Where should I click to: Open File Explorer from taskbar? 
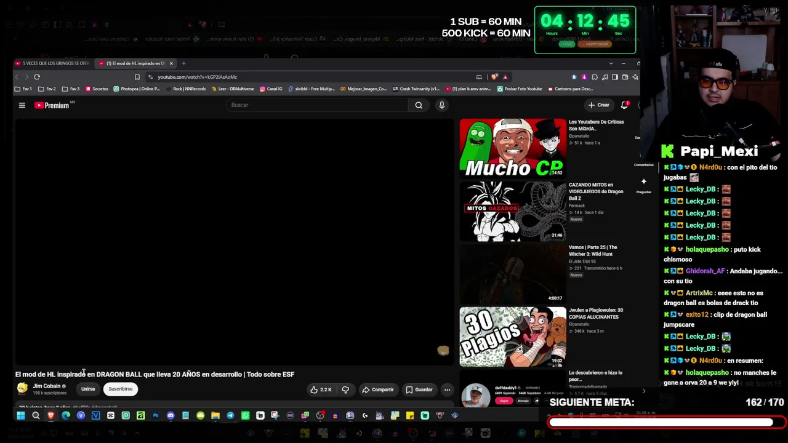(215, 415)
